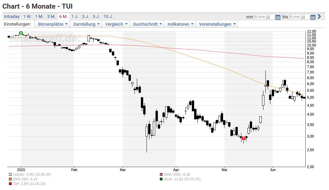This screenshot has width=329, height=190.
Task: Click the 7,00 price axis label
Action: click(x=311, y=72)
